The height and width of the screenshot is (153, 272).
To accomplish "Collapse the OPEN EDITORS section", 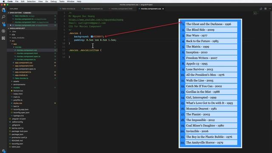I will point(15,13).
